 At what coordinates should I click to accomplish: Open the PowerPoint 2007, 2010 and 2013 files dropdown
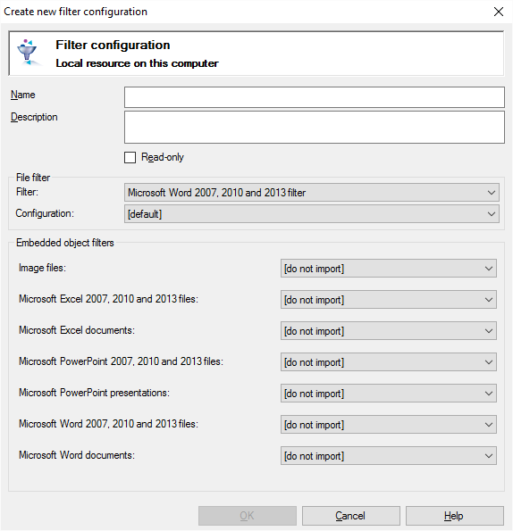(389, 362)
